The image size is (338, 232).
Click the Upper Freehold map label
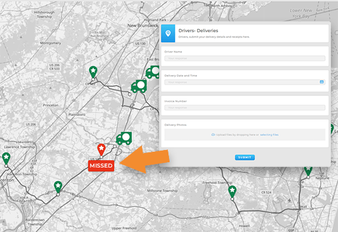click(124, 228)
